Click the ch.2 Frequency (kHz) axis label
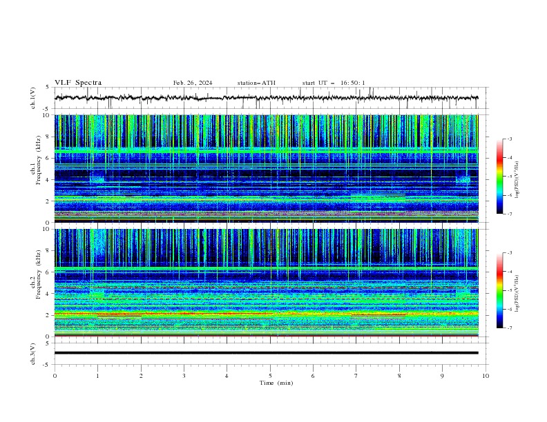This screenshot has width=547, height=422. click(36, 274)
